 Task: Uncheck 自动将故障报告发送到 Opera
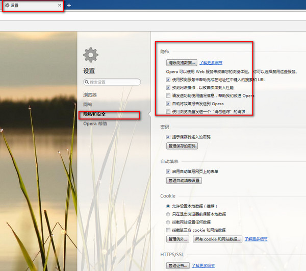tap(169, 104)
